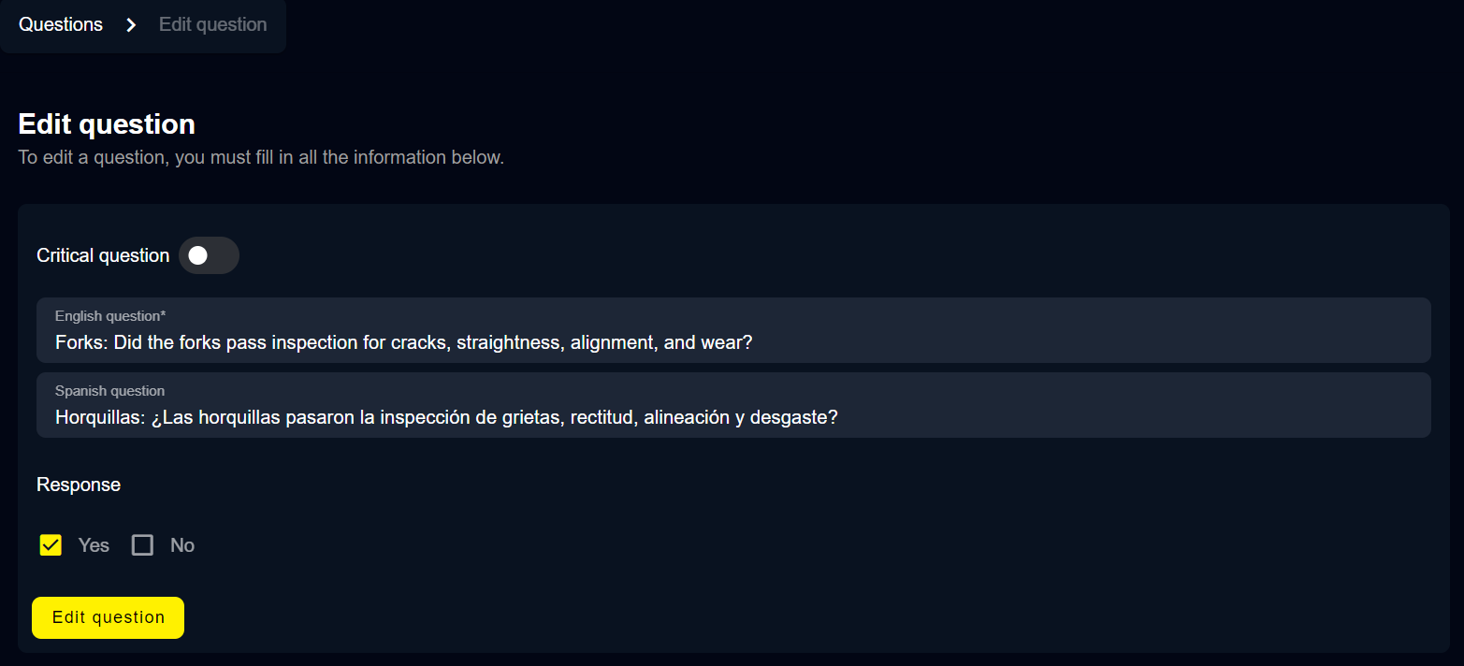Click the breadcrumb chevron separator arrow
The image size is (1464, 666).
tap(131, 25)
